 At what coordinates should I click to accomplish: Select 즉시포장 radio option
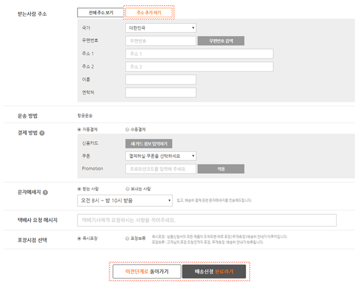click(80, 239)
